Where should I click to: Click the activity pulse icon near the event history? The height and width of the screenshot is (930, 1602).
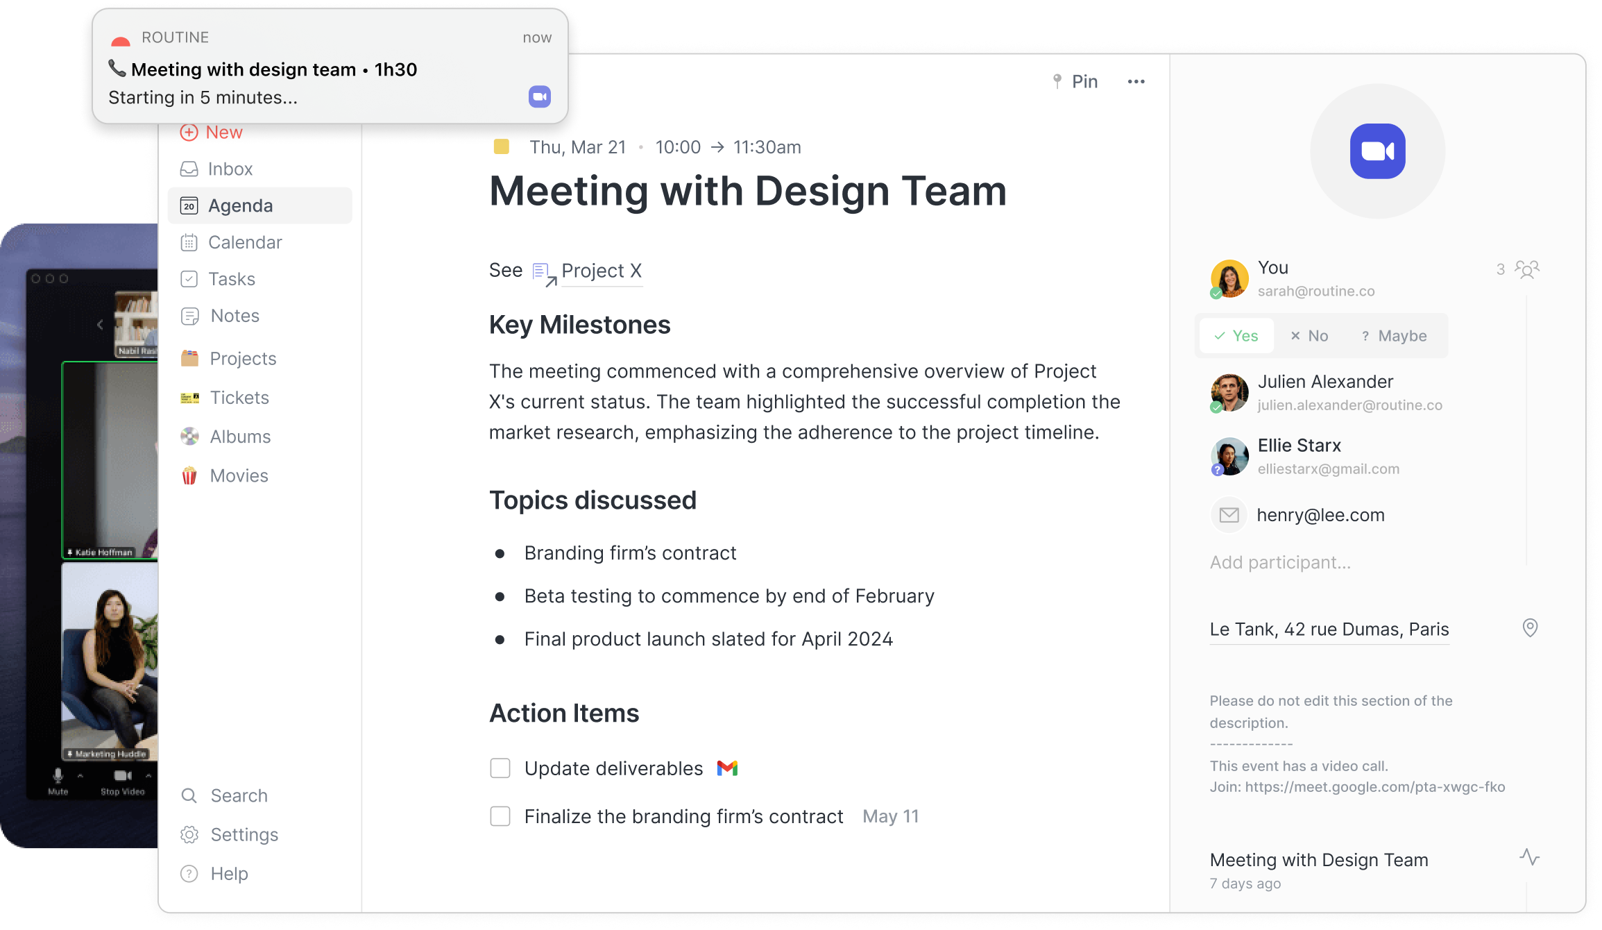(1529, 857)
